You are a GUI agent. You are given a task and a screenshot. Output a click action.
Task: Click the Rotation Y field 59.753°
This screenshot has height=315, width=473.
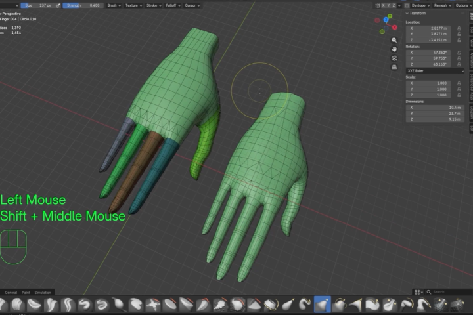click(x=428, y=58)
